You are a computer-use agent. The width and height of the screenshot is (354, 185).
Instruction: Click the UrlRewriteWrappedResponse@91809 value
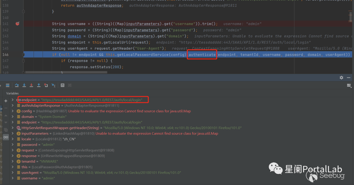(x=73, y=156)
